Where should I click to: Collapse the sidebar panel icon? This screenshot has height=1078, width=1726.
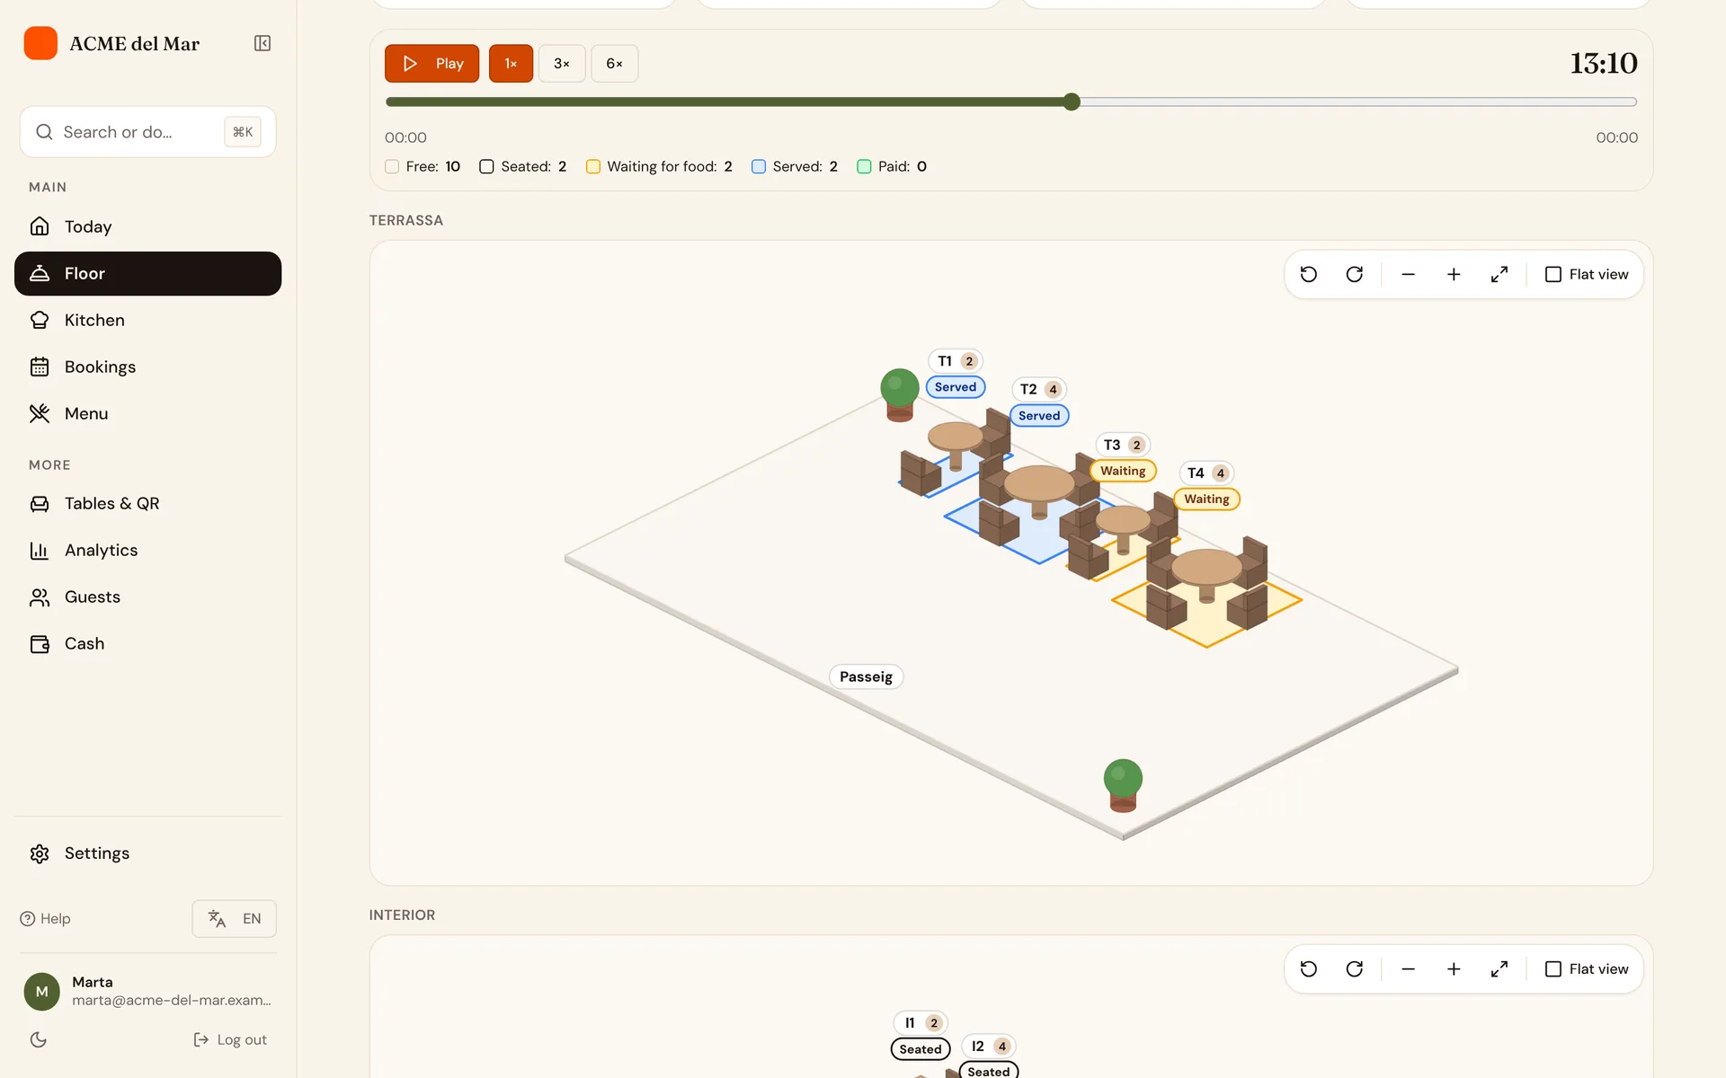pyautogui.click(x=262, y=43)
